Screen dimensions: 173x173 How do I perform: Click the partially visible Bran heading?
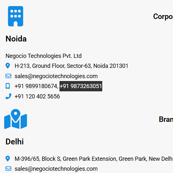click(x=166, y=119)
